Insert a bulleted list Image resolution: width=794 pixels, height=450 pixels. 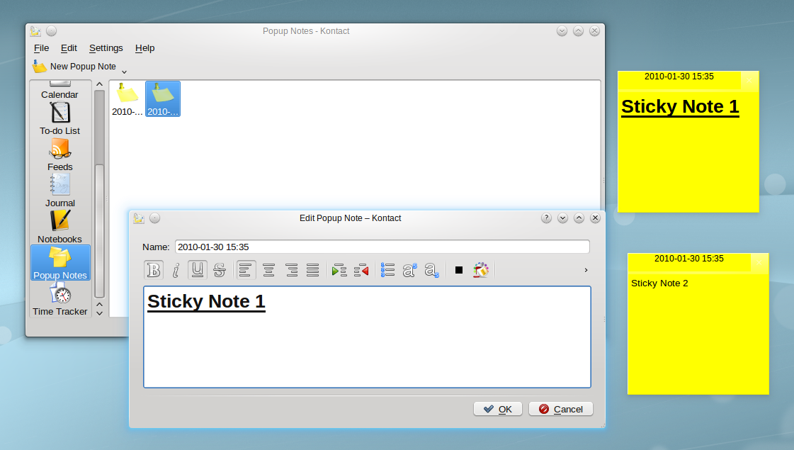coord(388,270)
